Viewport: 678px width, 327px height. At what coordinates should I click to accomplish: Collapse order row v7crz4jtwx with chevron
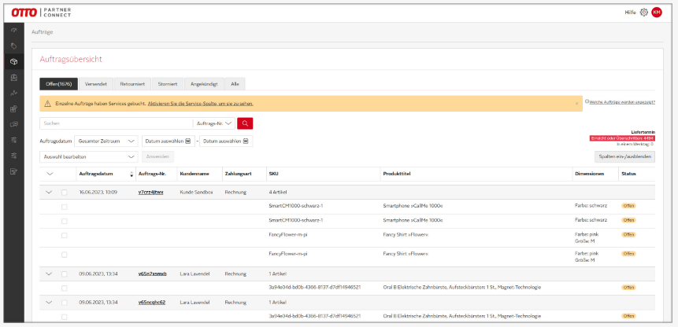tap(49, 193)
